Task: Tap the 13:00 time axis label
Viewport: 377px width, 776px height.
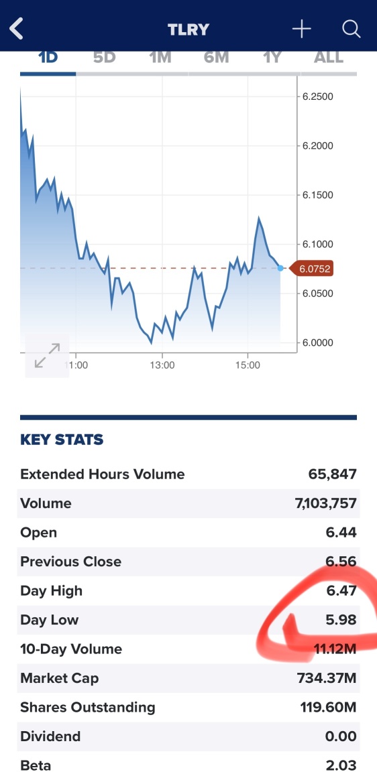Action: click(162, 365)
